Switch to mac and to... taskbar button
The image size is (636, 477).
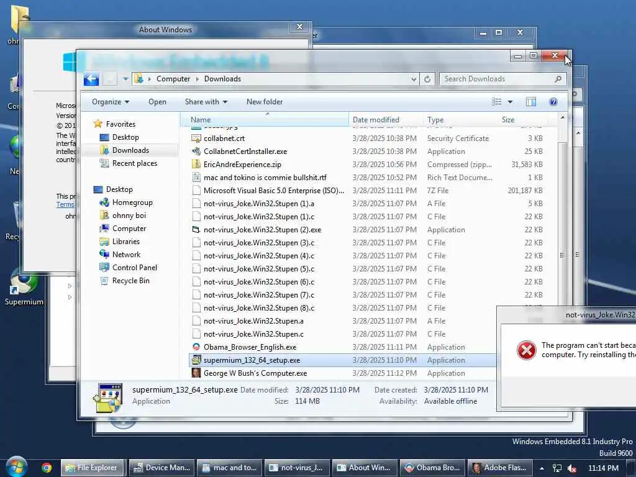pyautogui.click(x=230, y=468)
